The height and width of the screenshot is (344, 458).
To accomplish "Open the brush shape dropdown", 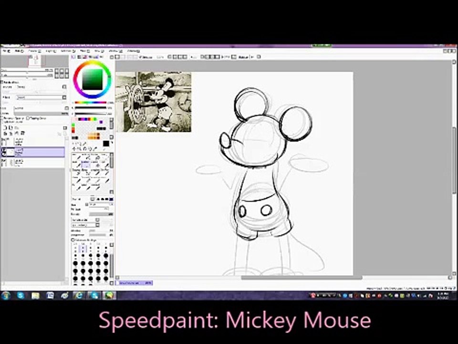I will pyautogui.click(x=85, y=220).
